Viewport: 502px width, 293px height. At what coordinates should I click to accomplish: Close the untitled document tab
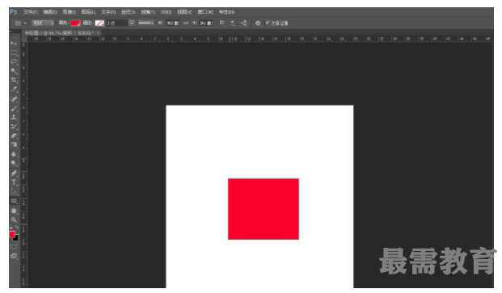tap(98, 33)
